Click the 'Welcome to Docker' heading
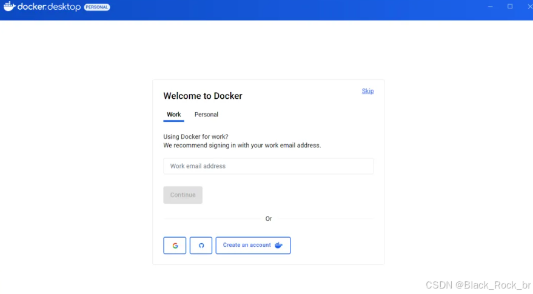533x294 pixels. 203,96
